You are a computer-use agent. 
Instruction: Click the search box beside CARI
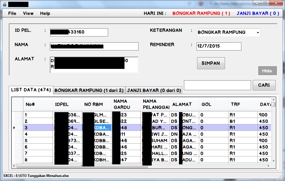coord(217,85)
